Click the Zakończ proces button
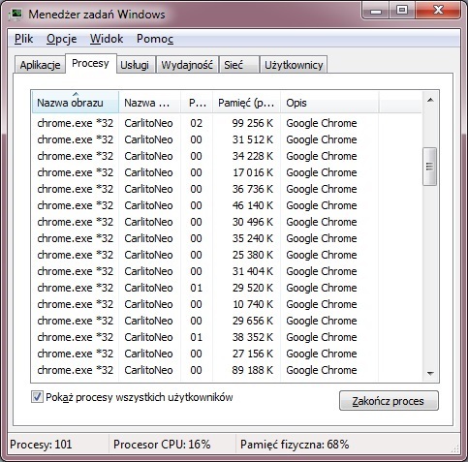 coord(389,401)
